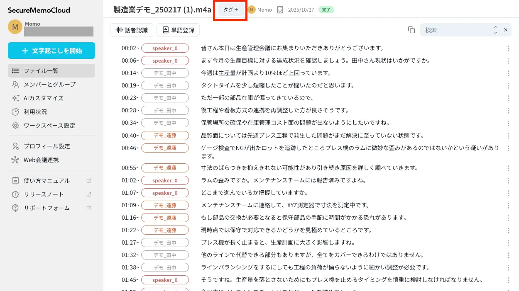The height and width of the screenshot is (291, 519).
Task: Click the 話者認識 button
Action: pos(132,30)
